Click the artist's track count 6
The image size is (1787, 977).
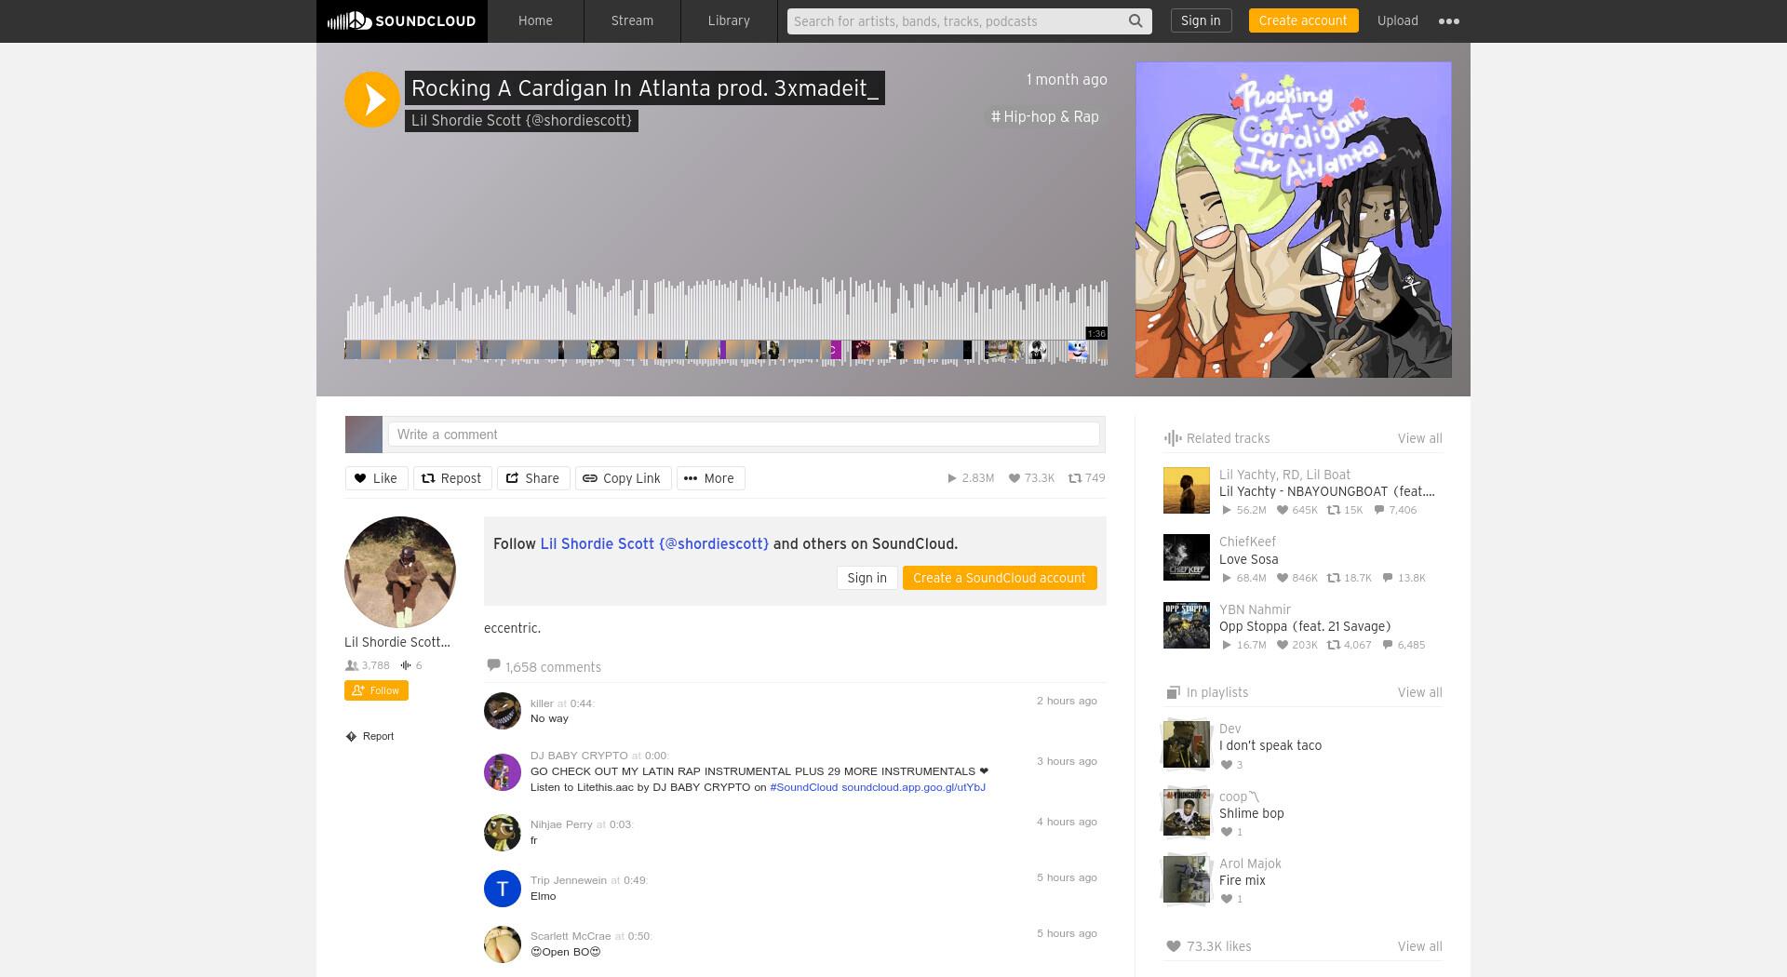tap(411, 665)
